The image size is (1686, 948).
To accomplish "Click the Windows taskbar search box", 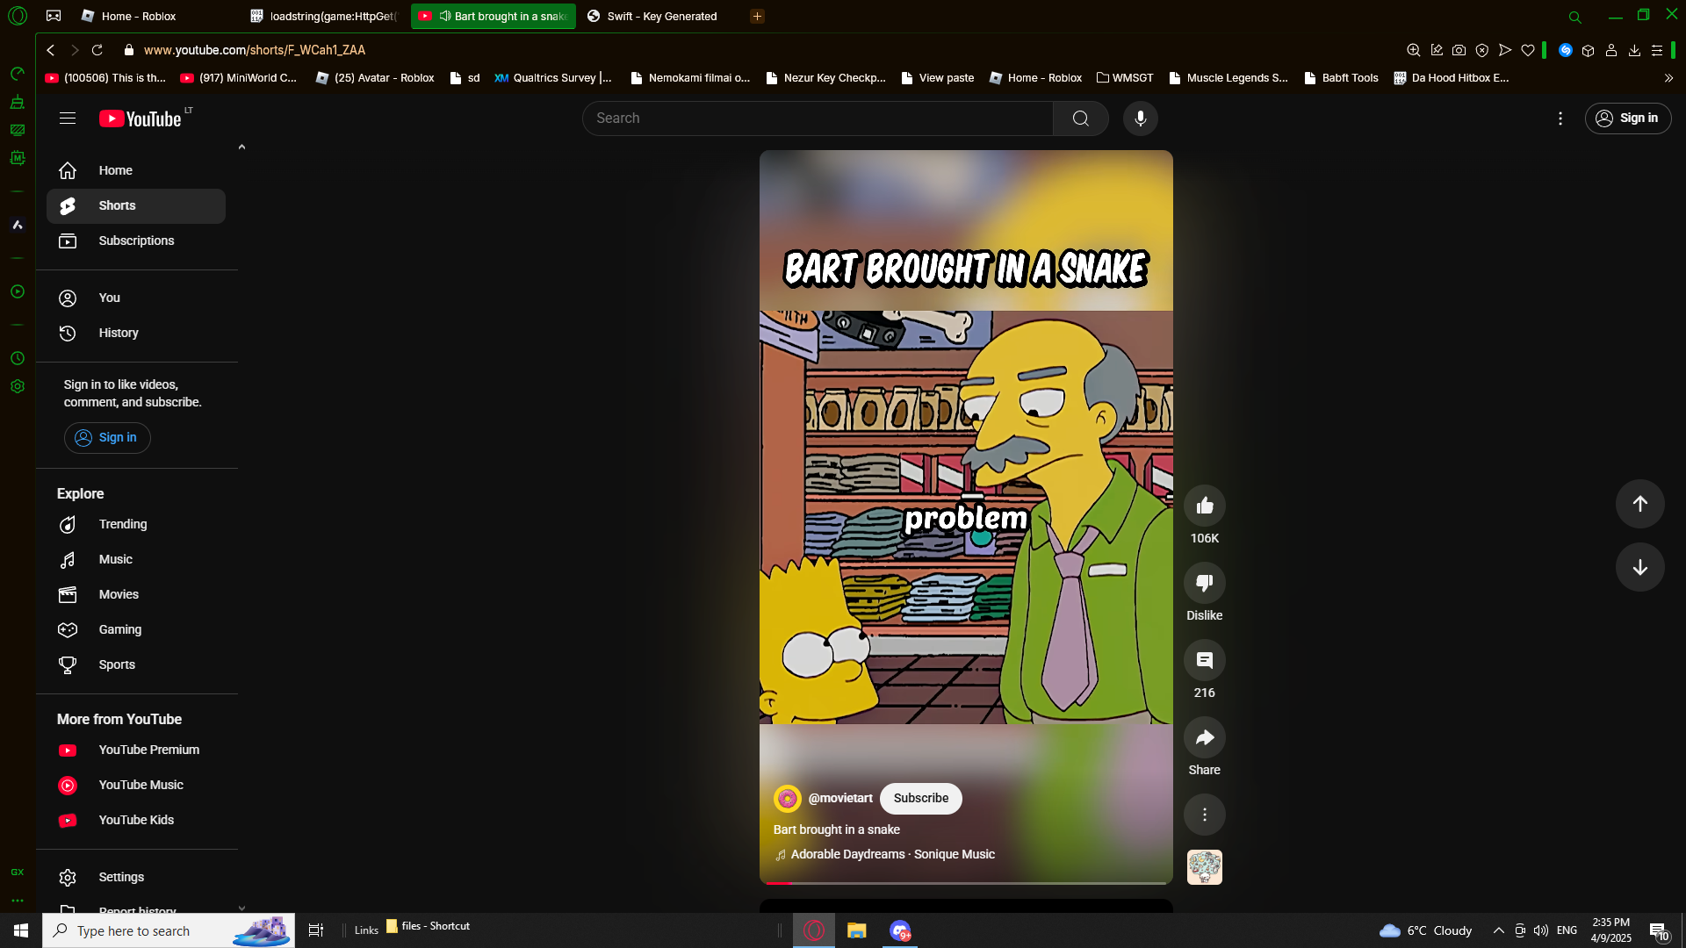I will click(169, 930).
